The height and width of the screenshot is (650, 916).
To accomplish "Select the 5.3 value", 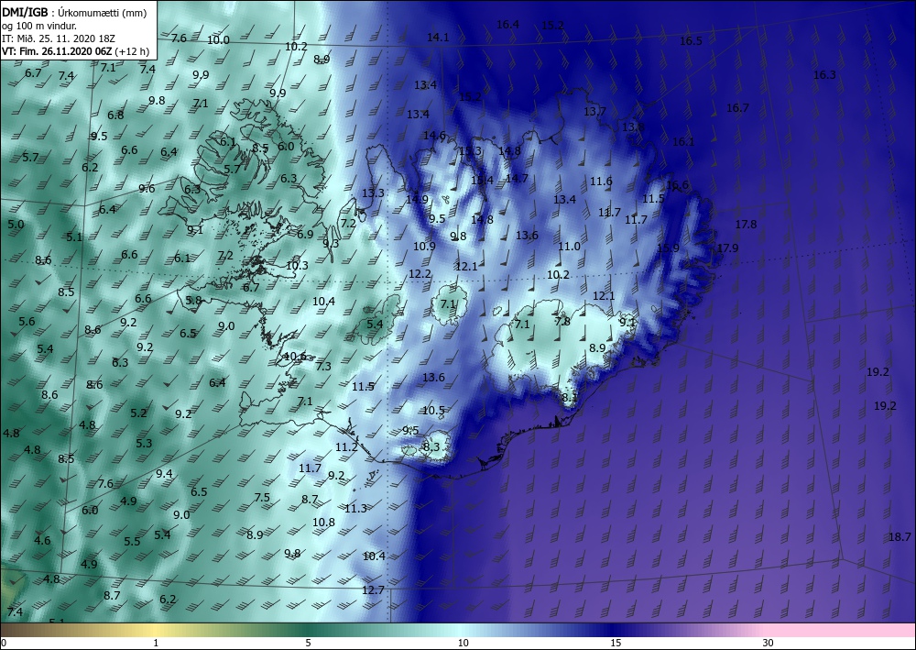I will (144, 444).
